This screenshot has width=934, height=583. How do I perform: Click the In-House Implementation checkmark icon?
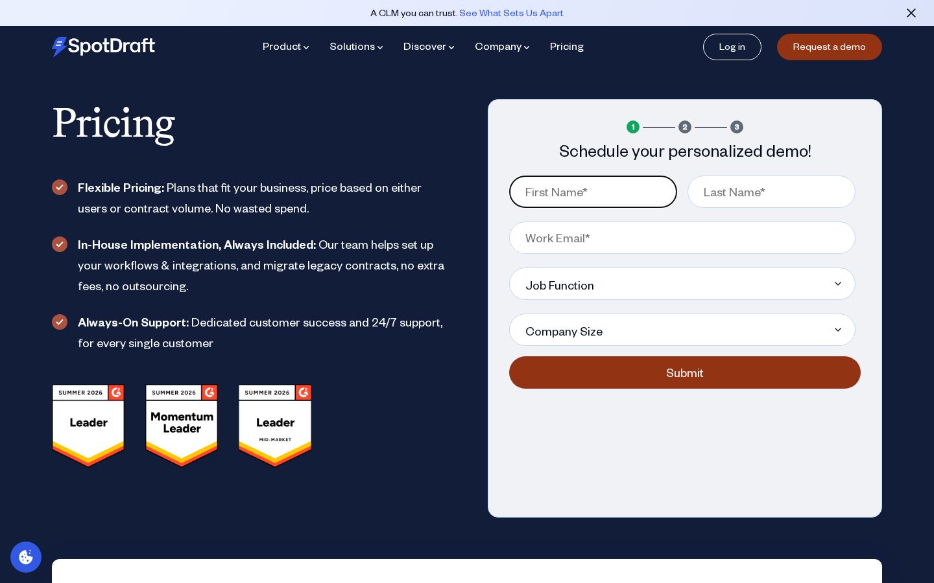[60, 244]
